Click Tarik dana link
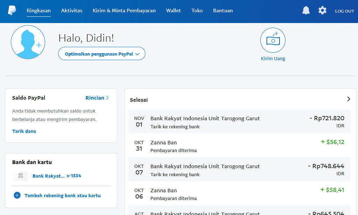The width and height of the screenshot is (358, 215). click(24, 131)
